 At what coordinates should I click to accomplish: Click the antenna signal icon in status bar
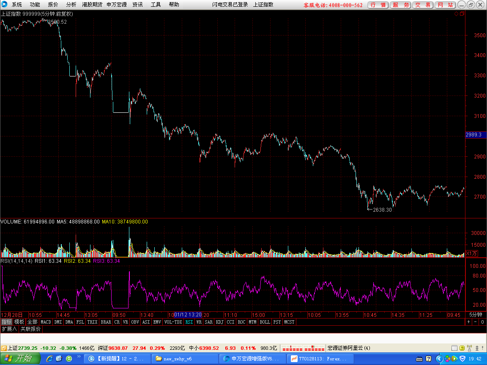point(469,348)
